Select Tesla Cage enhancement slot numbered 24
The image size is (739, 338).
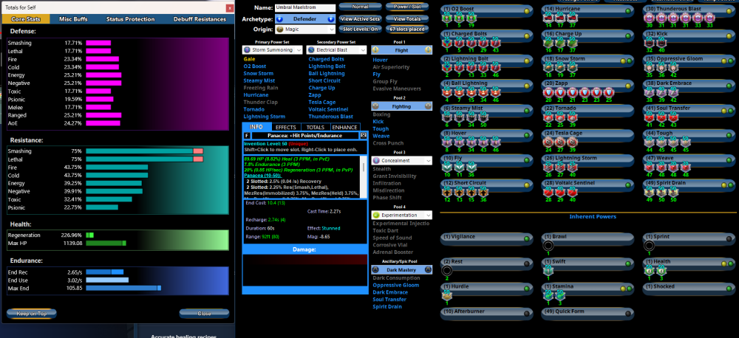point(548,142)
